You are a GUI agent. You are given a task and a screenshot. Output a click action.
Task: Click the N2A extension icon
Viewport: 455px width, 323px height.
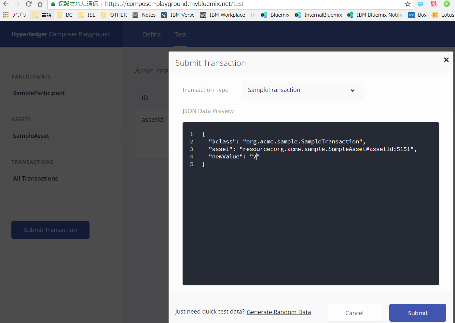click(434, 4)
